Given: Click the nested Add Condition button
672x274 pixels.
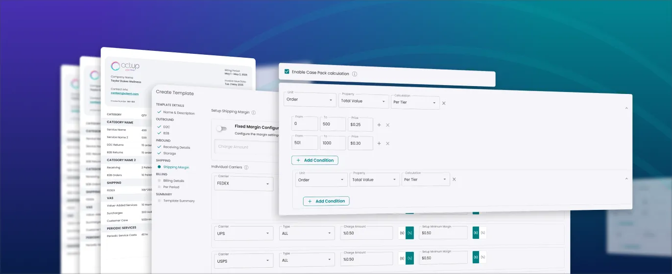Looking at the screenshot, I should tap(326, 201).
